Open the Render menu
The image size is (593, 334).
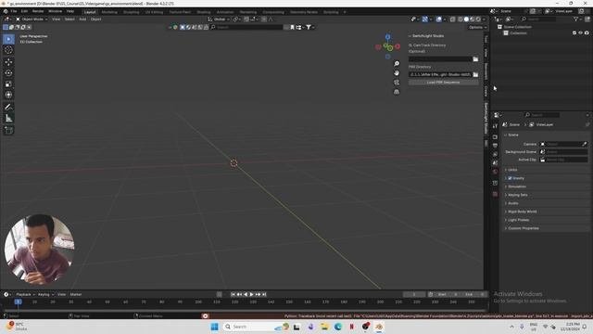[x=38, y=11]
